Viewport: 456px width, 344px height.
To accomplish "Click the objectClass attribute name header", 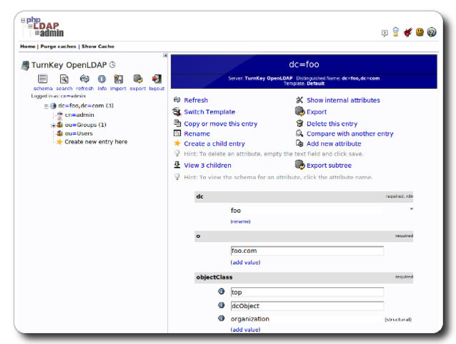I will tap(214, 277).
